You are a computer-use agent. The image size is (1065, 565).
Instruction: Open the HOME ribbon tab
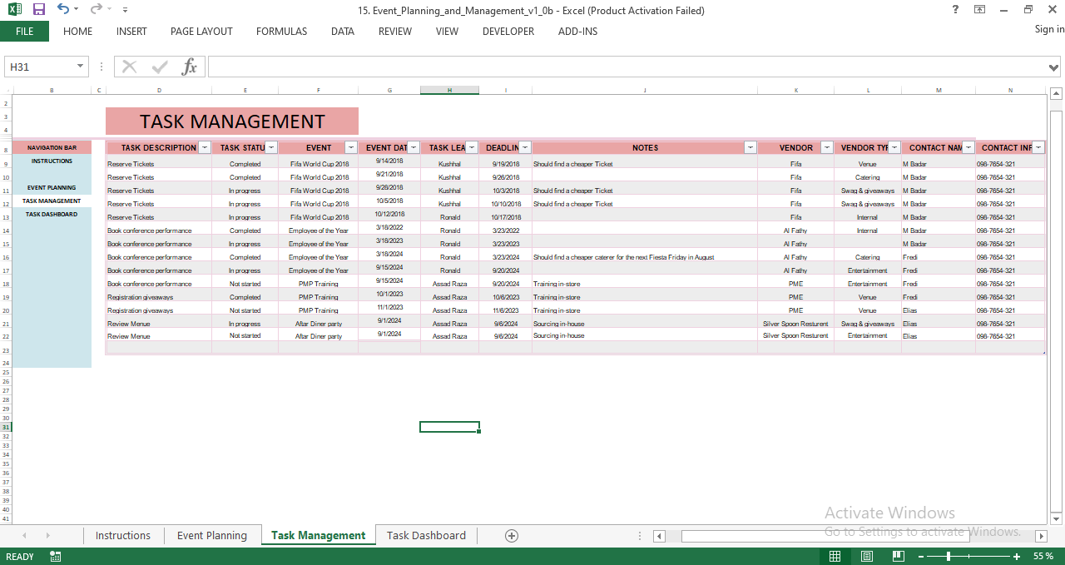tap(77, 32)
